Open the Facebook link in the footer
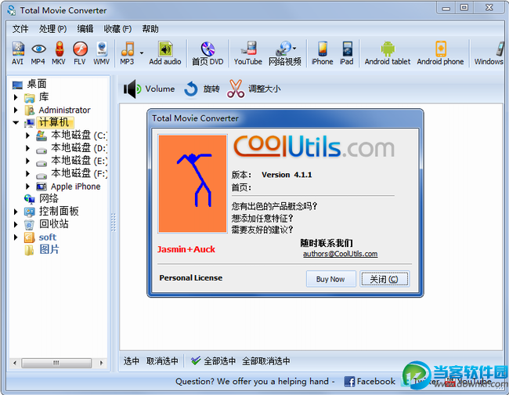 coord(370,382)
